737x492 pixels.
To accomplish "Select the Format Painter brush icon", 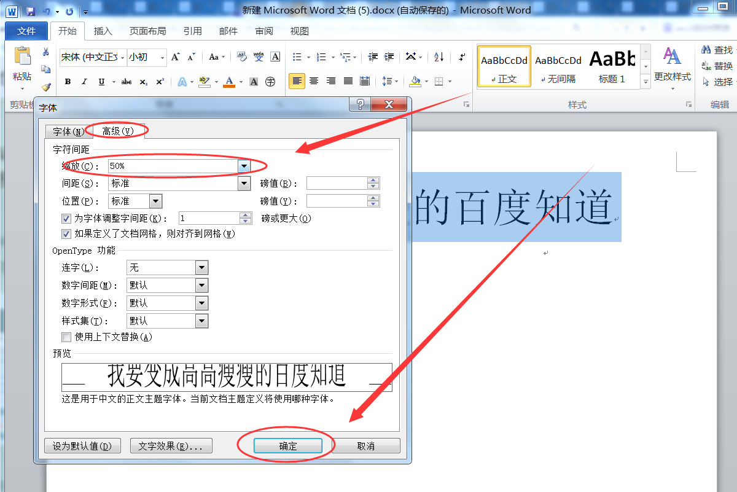I will pyautogui.click(x=45, y=87).
